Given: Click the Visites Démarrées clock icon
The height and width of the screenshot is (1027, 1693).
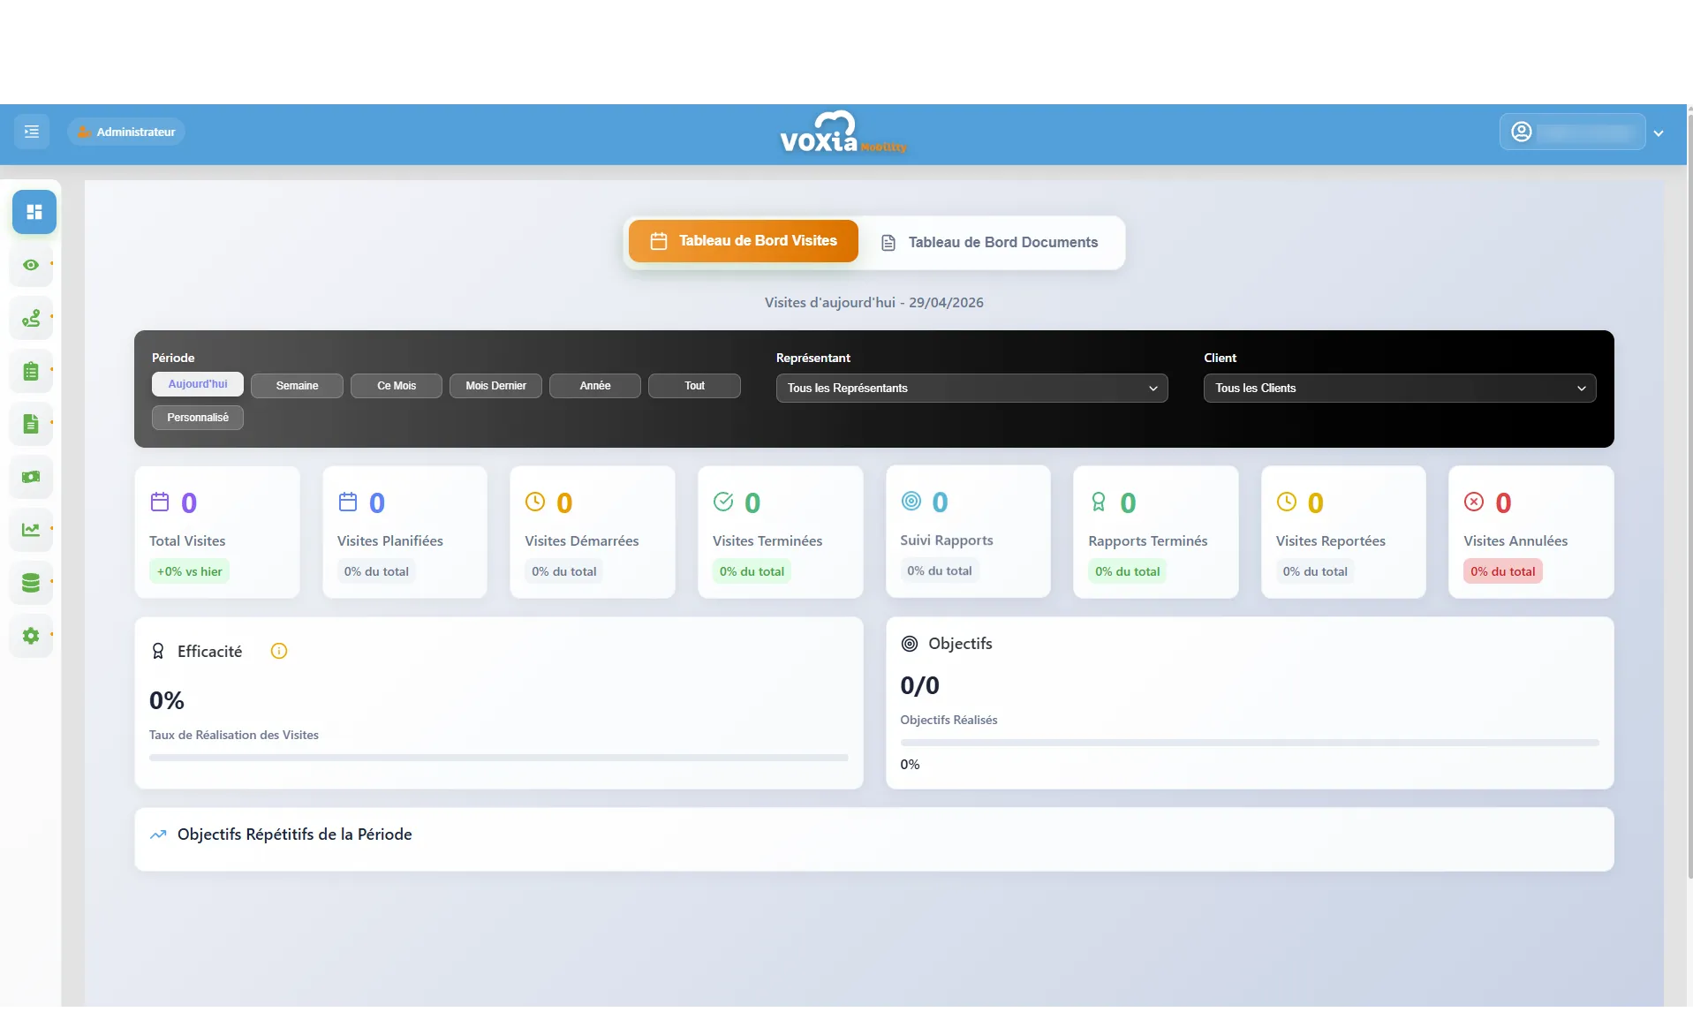Looking at the screenshot, I should click(x=535, y=502).
